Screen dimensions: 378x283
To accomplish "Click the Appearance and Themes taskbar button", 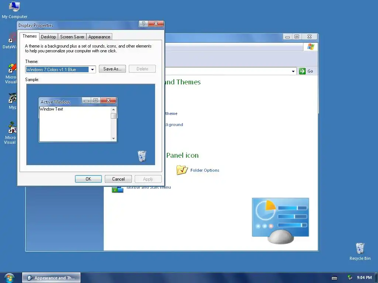I will pyautogui.click(x=51, y=278).
